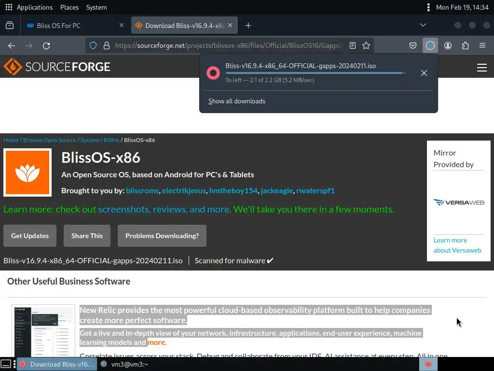Screen dimensions: 494x371
Task: Open the jackeagle author link
Action: [x=277, y=190]
